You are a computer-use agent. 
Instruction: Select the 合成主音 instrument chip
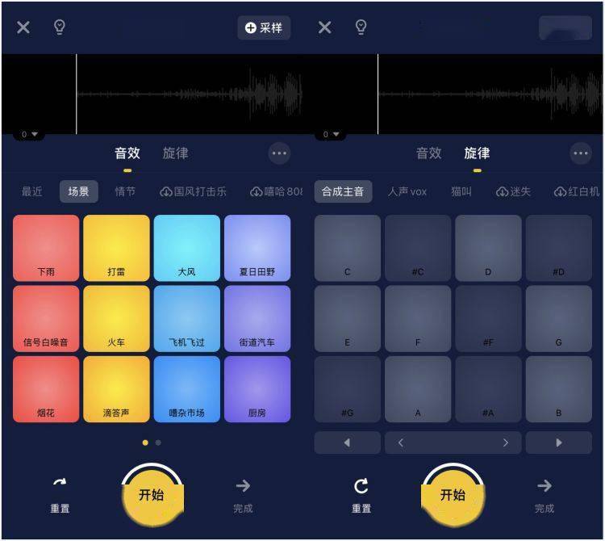point(343,191)
